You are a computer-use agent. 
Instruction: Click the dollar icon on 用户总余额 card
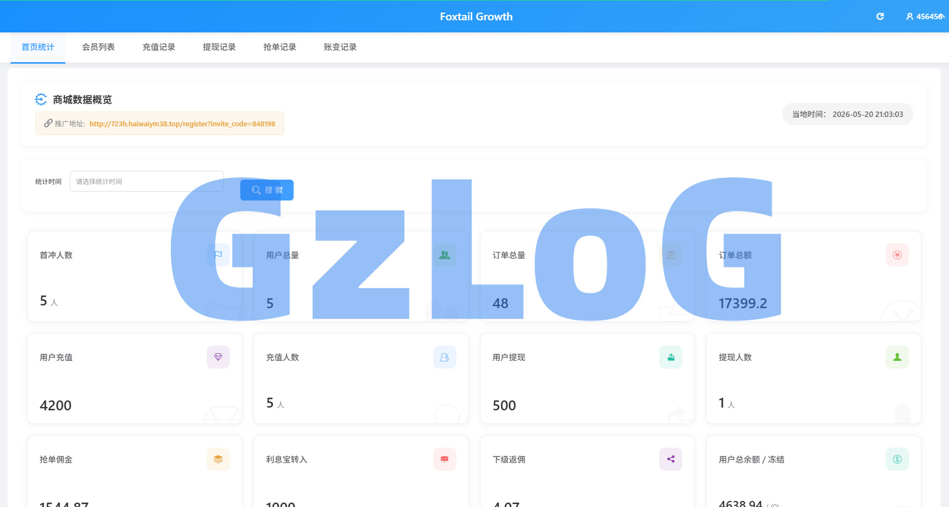[897, 459]
